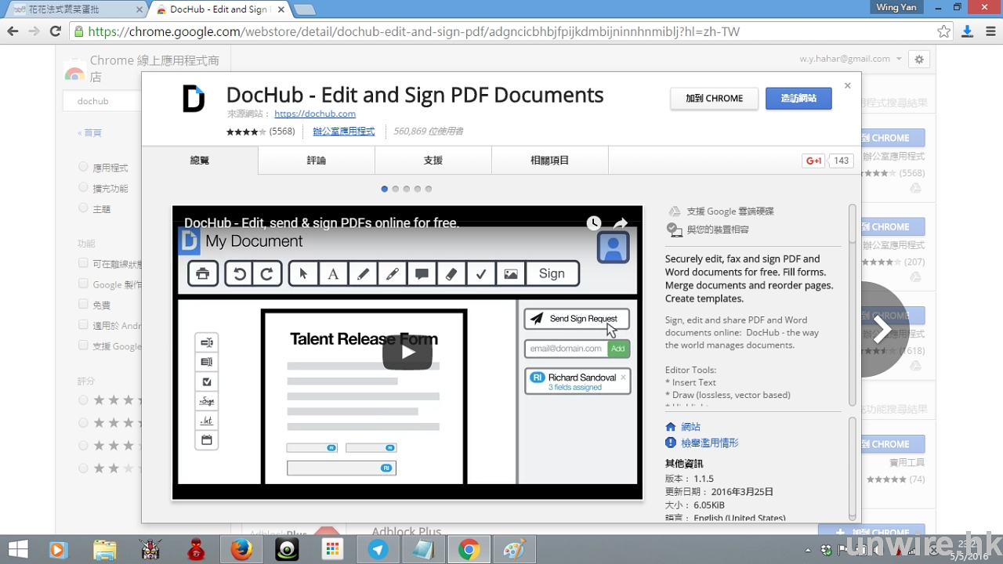
Task: Select the 應用程式 radio button
Action: [x=83, y=167]
